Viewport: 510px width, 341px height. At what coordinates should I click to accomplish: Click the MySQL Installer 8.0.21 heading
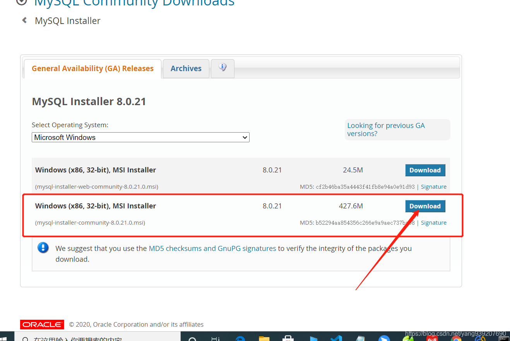tap(89, 102)
